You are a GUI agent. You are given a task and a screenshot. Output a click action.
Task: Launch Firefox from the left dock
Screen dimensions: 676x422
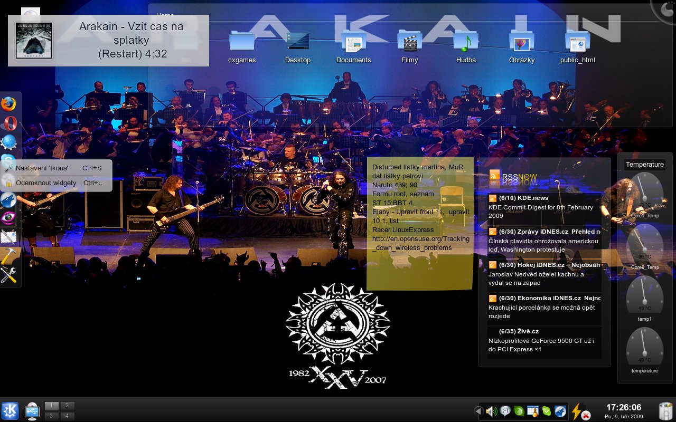(8, 104)
